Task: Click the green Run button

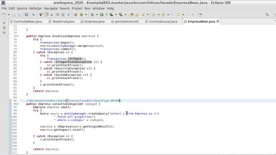Action: (x=102, y=15)
